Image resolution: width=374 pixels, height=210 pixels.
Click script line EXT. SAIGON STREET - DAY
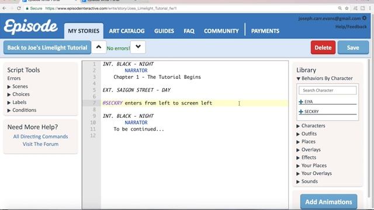pyautogui.click(x=136, y=90)
